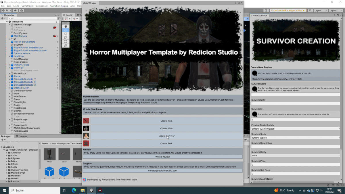The height and width of the screenshot is (194, 345).
Task: Select the Transform tool in Scene view
Action: tap(66, 45)
